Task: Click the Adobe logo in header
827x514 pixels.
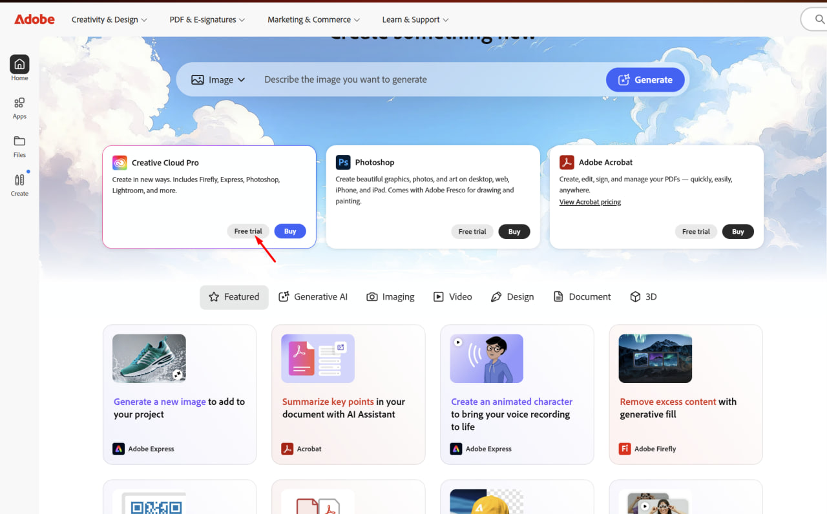Action: coord(35,19)
